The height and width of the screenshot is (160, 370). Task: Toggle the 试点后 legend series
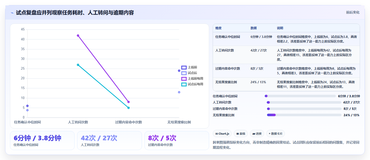coord(189,73)
